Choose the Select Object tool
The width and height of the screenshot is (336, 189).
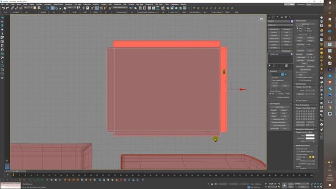[x=35, y=8]
